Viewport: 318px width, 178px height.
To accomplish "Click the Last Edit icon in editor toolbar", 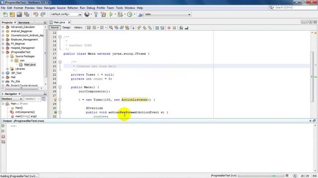I will [x=88, y=28].
